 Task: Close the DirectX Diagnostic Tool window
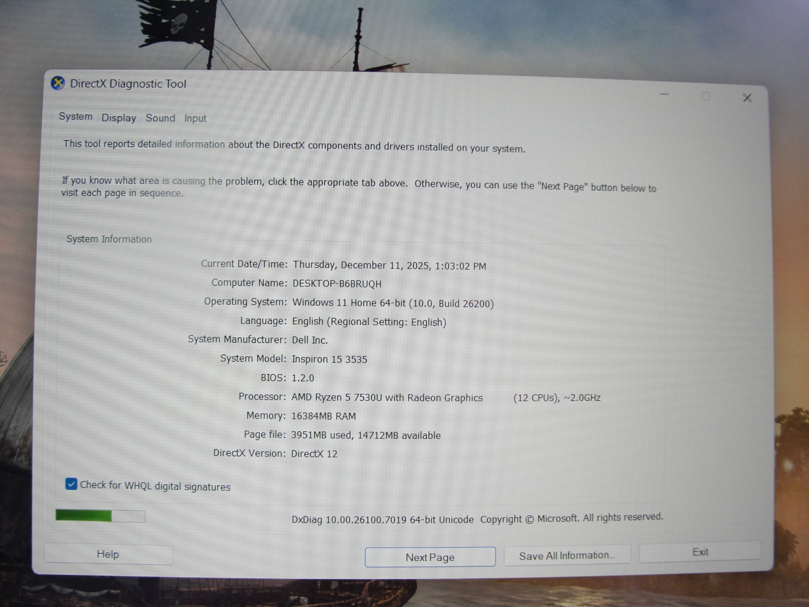point(747,98)
